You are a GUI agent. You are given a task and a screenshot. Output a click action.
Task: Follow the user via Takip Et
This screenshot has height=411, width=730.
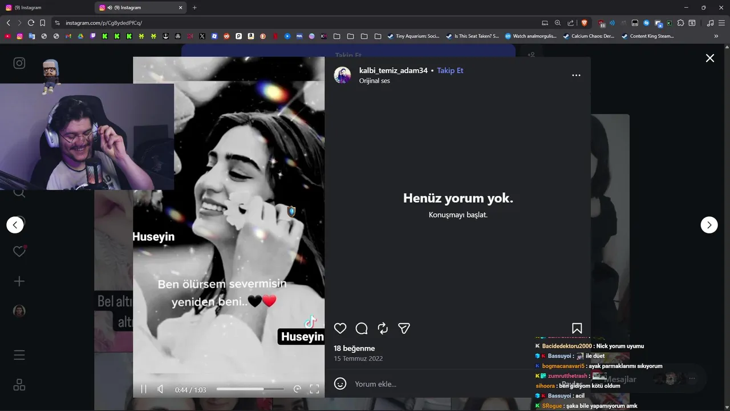(450, 71)
